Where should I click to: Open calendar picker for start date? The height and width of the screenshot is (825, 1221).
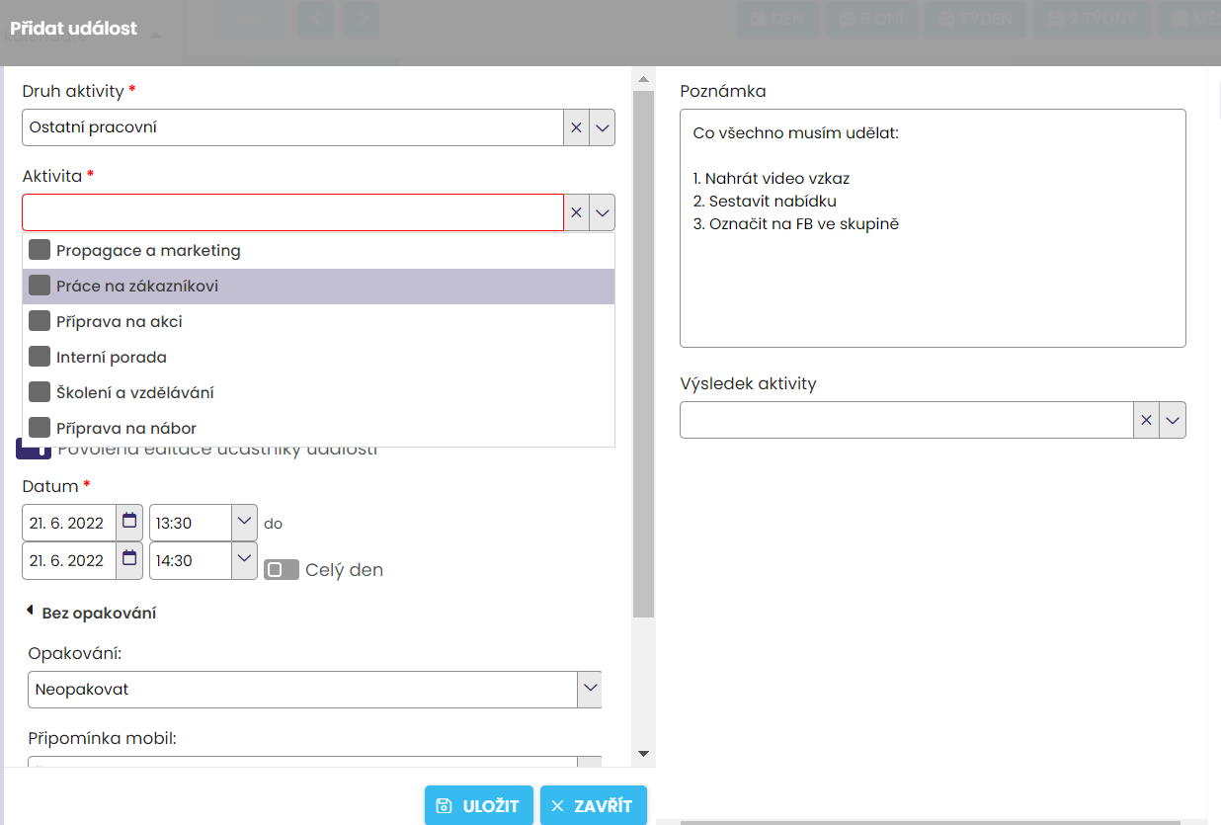[x=129, y=522]
